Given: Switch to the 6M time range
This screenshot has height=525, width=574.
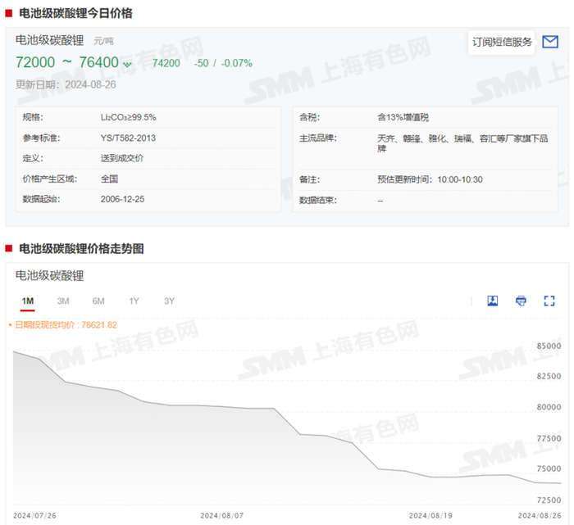Looking at the screenshot, I should click(98, 301).
